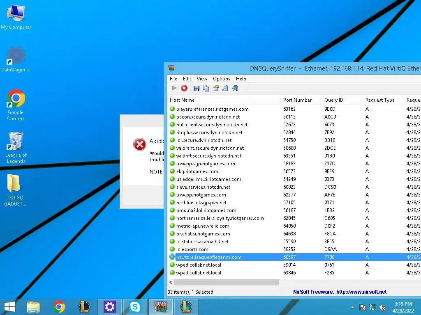Select the wildrift.secure.dyn.riotcdn.net row
This screenshot has width=421, height=315.
(294, 155)
